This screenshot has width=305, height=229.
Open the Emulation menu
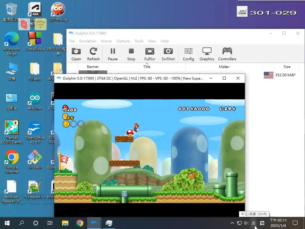tap(88, 41)
